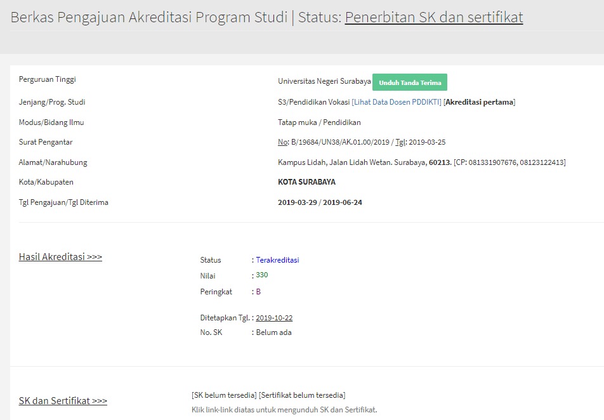
Task: Select the received date 2019-06-24
Action: pyautogui.click(x=343, y=202)
